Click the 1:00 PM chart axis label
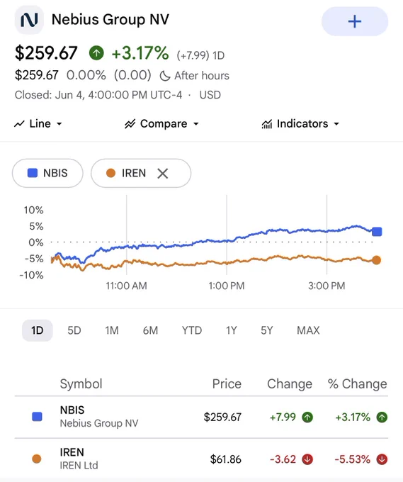The width and height of the screenshot is (403, 482). [x=227, y=286]
